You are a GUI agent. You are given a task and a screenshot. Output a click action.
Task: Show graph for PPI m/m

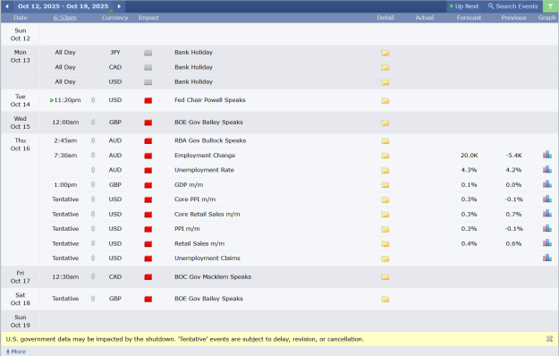tap(547, 228)
